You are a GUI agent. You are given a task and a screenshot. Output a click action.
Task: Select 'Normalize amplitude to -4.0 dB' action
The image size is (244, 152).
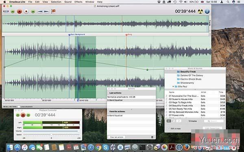131,97
